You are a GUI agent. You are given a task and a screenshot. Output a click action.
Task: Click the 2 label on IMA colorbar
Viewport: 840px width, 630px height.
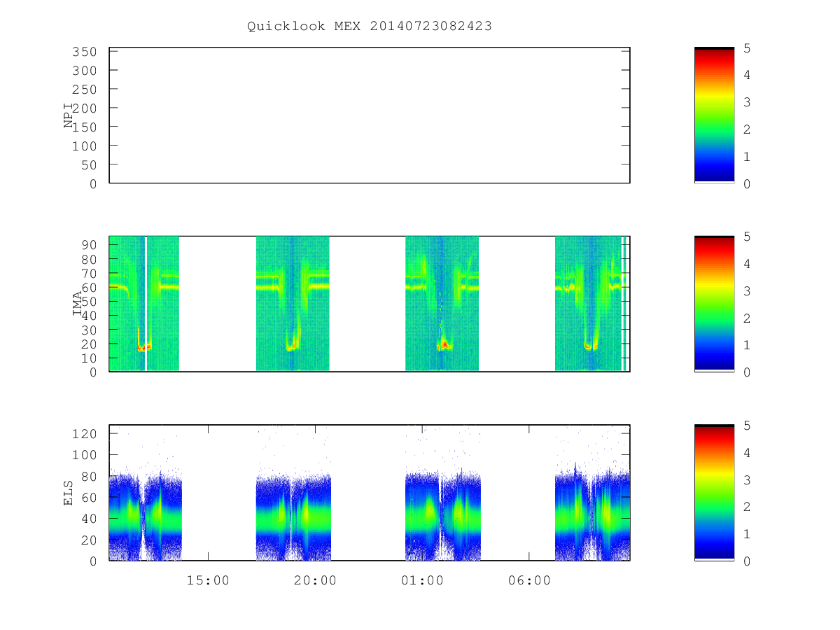(x=747, y=318)
